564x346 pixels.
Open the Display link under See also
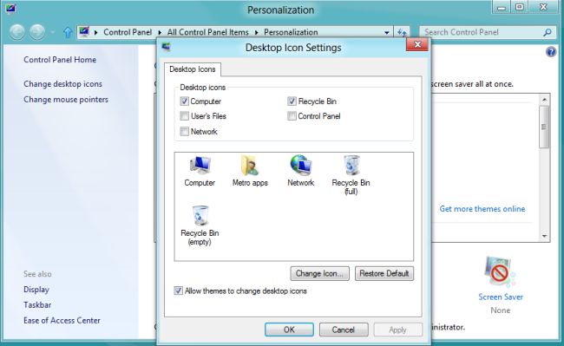pyautogui.click(x=36, y=290)
